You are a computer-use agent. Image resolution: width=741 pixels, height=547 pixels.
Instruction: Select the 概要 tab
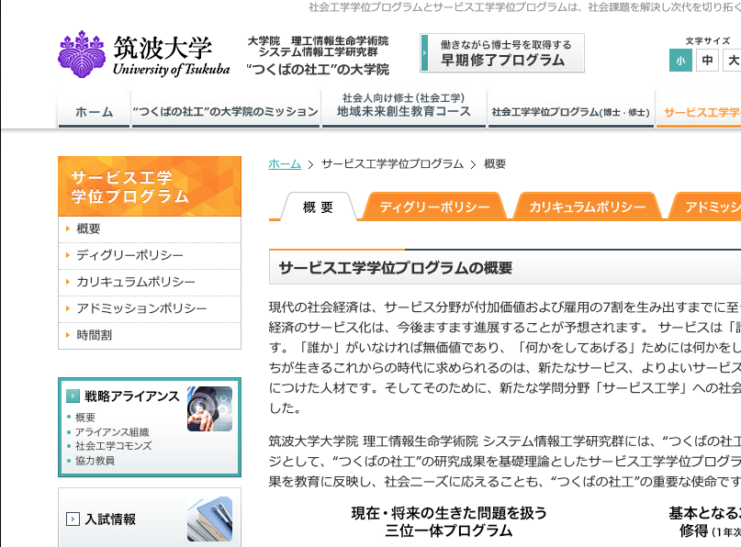click(318, 207)
